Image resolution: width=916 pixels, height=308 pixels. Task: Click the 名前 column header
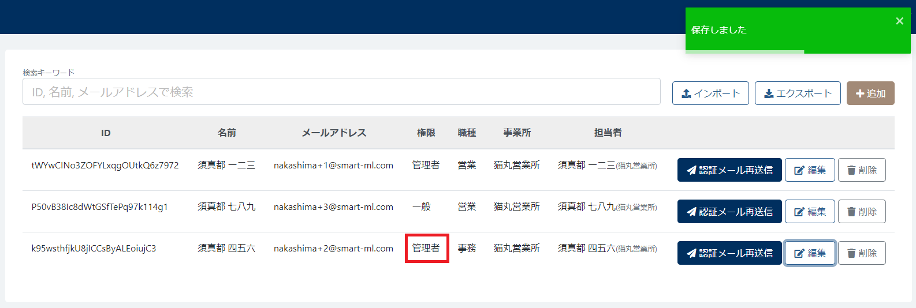pos(226,133)
